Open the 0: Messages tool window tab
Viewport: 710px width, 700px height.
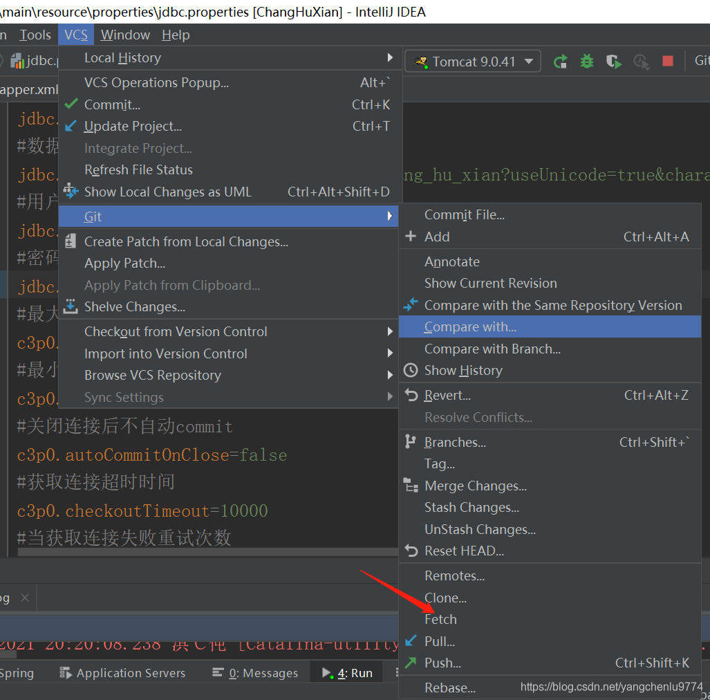(255, 673)
